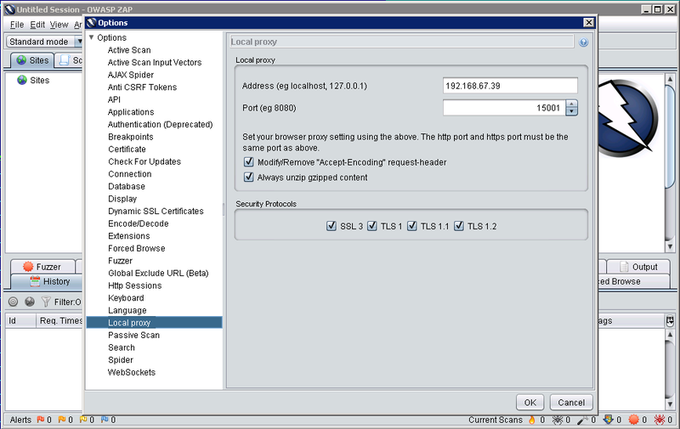Viewport: 680px width, 429px height.
Task: Open the History filter funnel icon
Action: coord(46,302)
